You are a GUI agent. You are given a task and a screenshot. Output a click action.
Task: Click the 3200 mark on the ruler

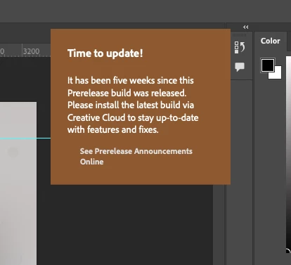pyautogui.click(x=31, y=51)
